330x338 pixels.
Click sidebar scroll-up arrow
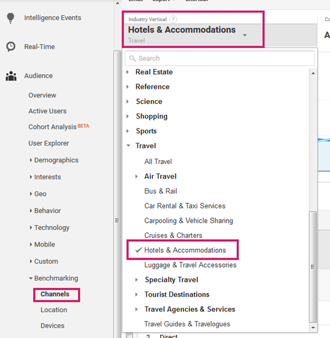pos(117,3)
